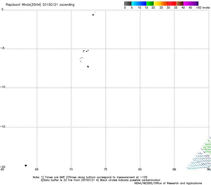Click the NOAA/NESDIS Office of Research credit
This screenshot has width=211, height=185.
[168, 183]
